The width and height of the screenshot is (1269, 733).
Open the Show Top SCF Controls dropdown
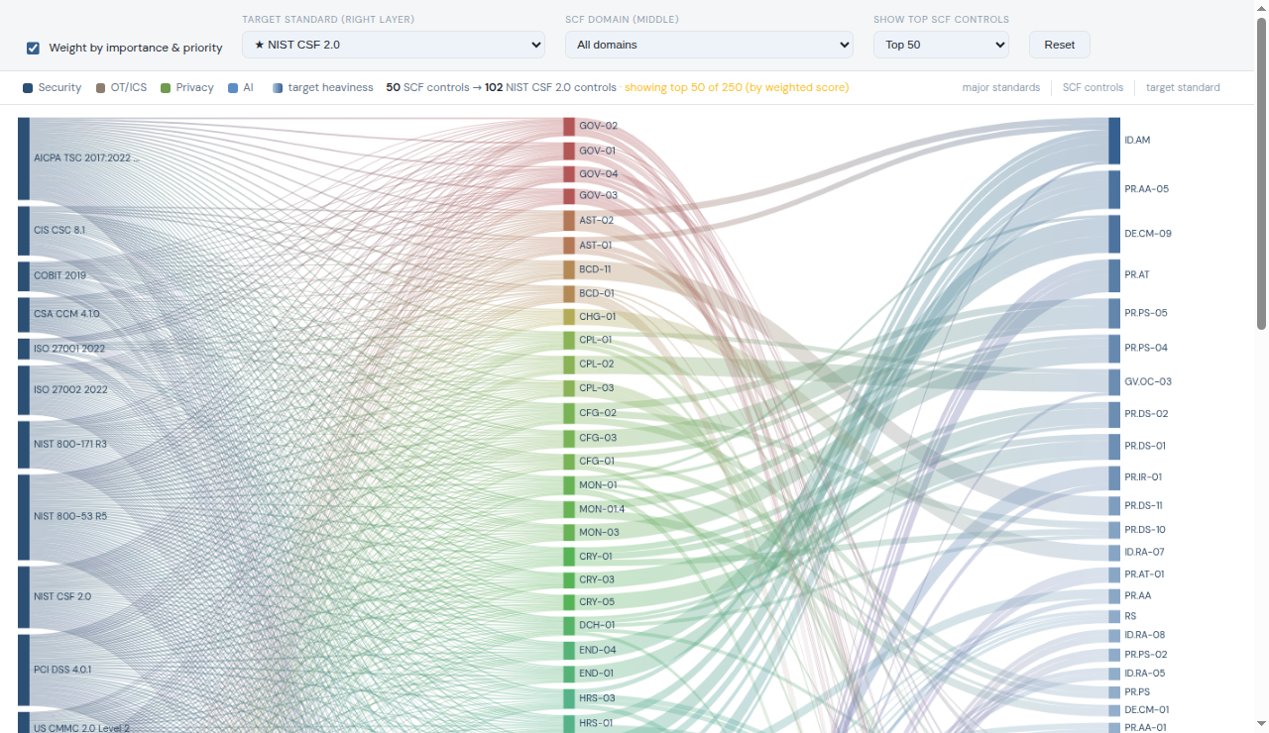tap(941, 45)
